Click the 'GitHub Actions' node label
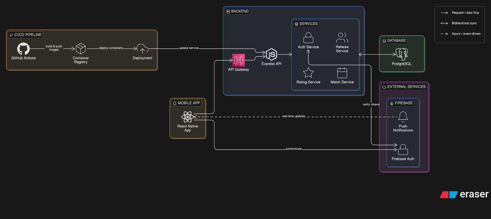The width and height of the screenshot is (491, 219). coord(23,58)
